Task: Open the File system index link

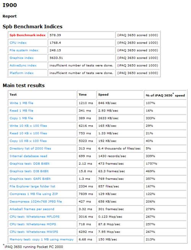Action: 24,50
